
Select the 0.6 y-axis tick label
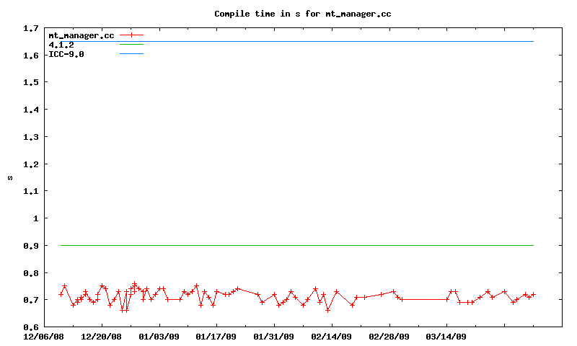click(x=30, y=327)
